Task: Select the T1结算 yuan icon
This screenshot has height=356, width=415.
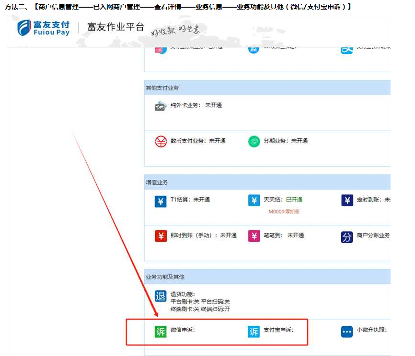Action: [x=161, y=201]
